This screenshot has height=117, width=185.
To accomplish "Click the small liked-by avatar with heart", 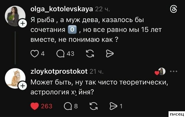I will pos(161,72).
